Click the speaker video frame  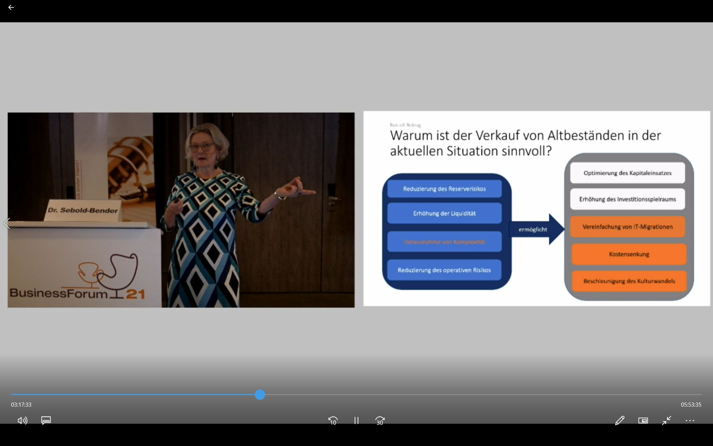(181, 210)
